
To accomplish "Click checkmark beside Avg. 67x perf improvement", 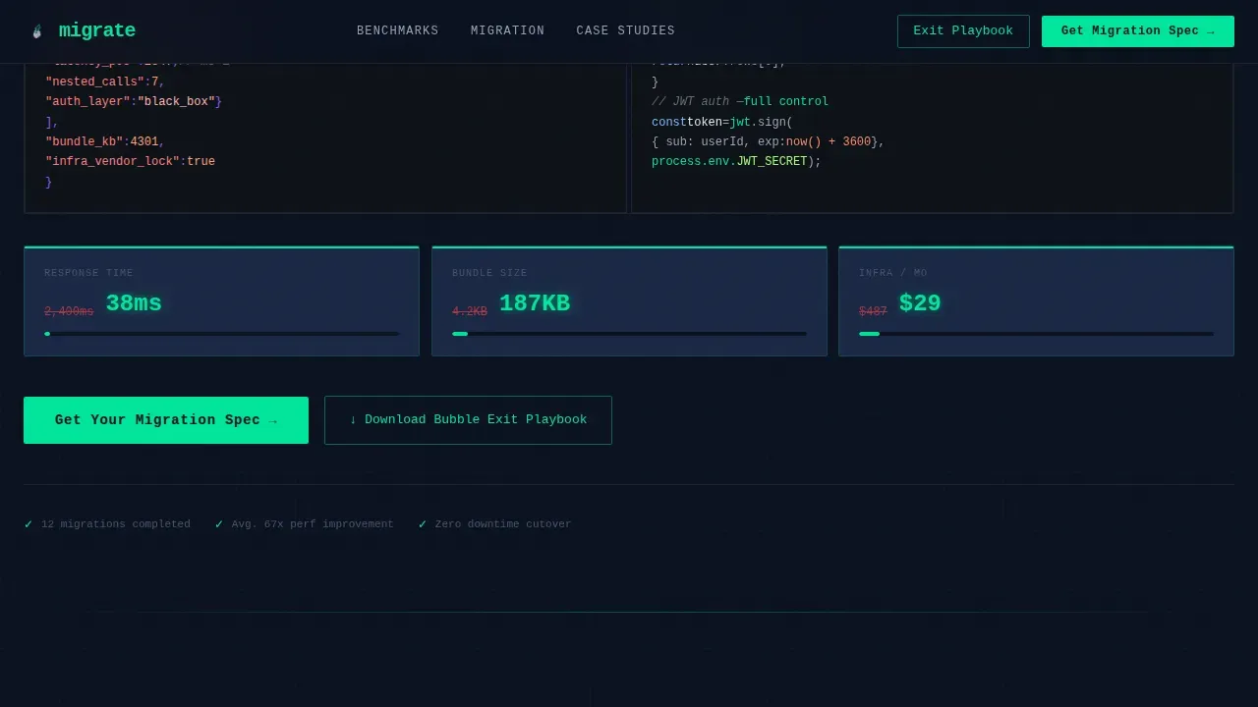I will (x=219, y=524).
